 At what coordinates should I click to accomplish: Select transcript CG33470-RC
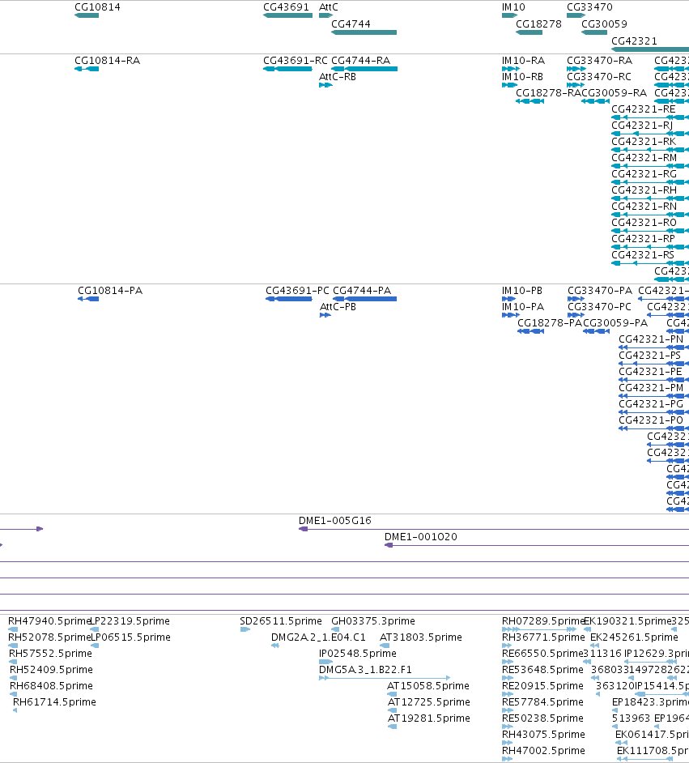(x=599, y=77)
